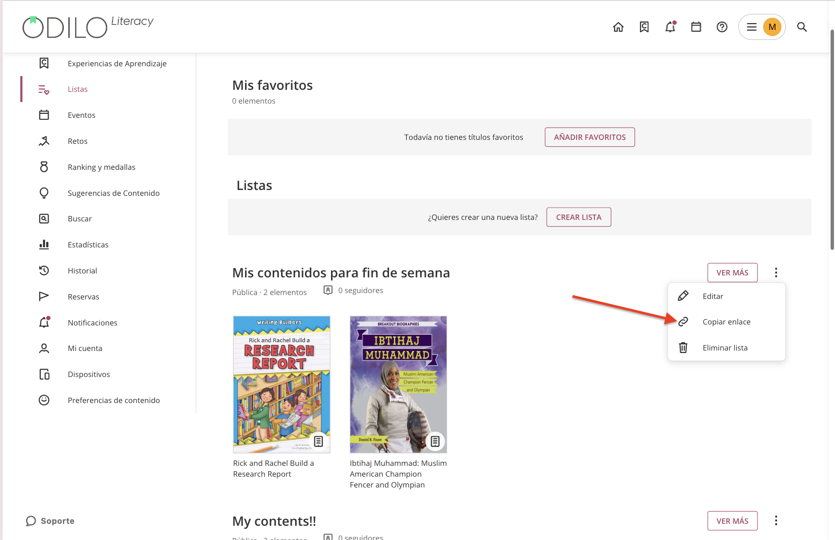
Task: Click Ranking y medallas sidebar label
Action: click(102, 167)
